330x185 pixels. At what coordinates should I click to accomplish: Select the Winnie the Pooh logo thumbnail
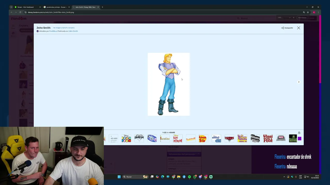(268, 138)
